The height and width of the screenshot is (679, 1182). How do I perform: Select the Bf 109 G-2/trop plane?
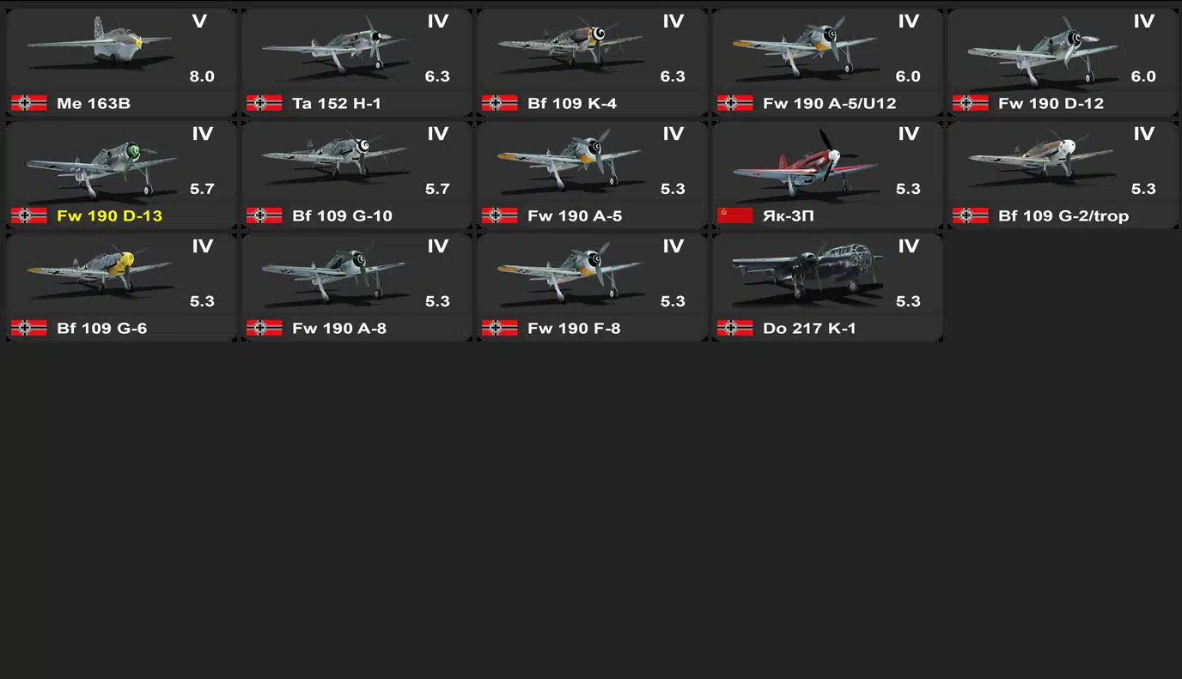click(x=1063, y=174)
